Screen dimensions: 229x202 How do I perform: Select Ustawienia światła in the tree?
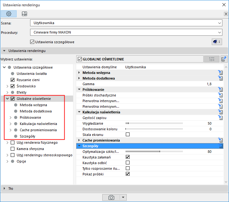pos(32,74)
